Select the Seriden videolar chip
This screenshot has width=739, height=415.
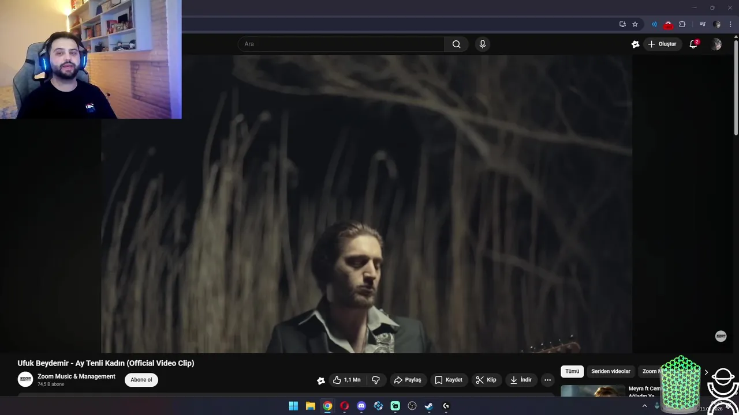click(611, 371)
